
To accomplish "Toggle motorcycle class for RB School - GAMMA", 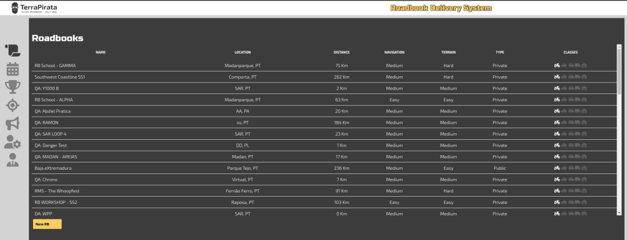I will click(x=557, y=65).
